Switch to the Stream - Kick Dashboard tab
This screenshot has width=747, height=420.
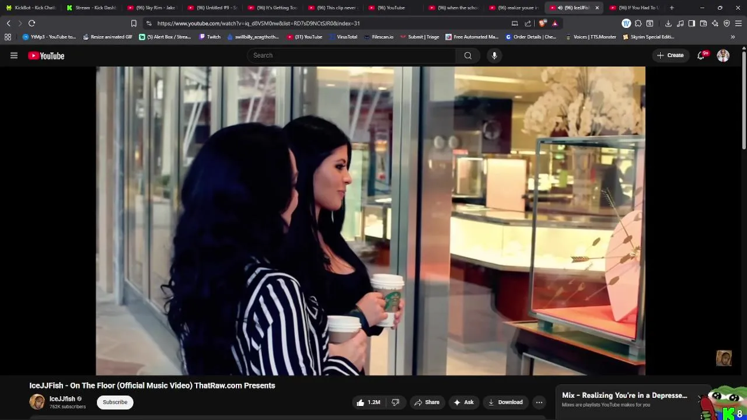[91, 8]
